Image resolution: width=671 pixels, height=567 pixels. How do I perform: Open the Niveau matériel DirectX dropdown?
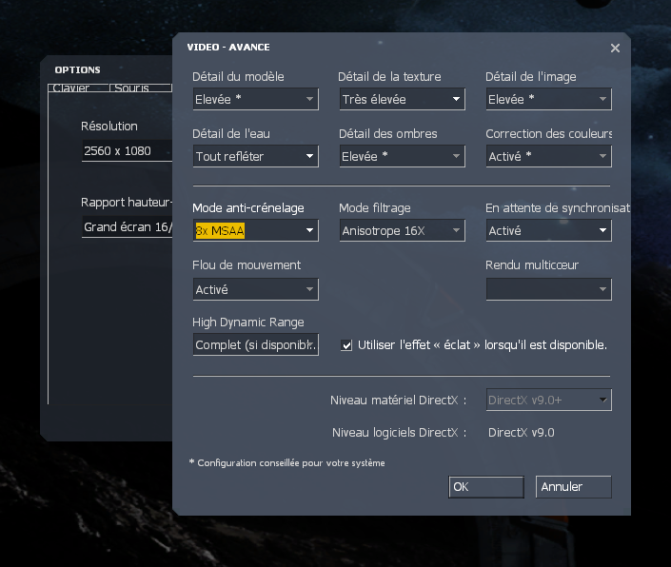pos(548,400)
